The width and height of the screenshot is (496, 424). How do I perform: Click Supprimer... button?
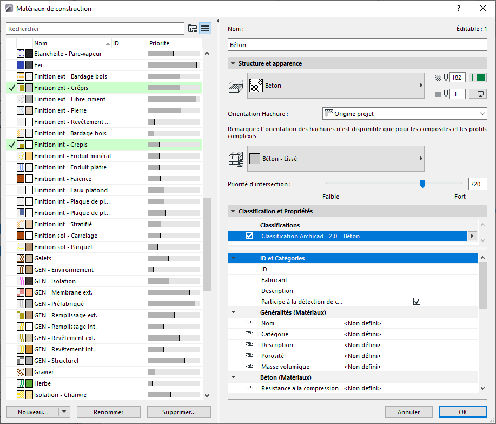click(178, 412)
